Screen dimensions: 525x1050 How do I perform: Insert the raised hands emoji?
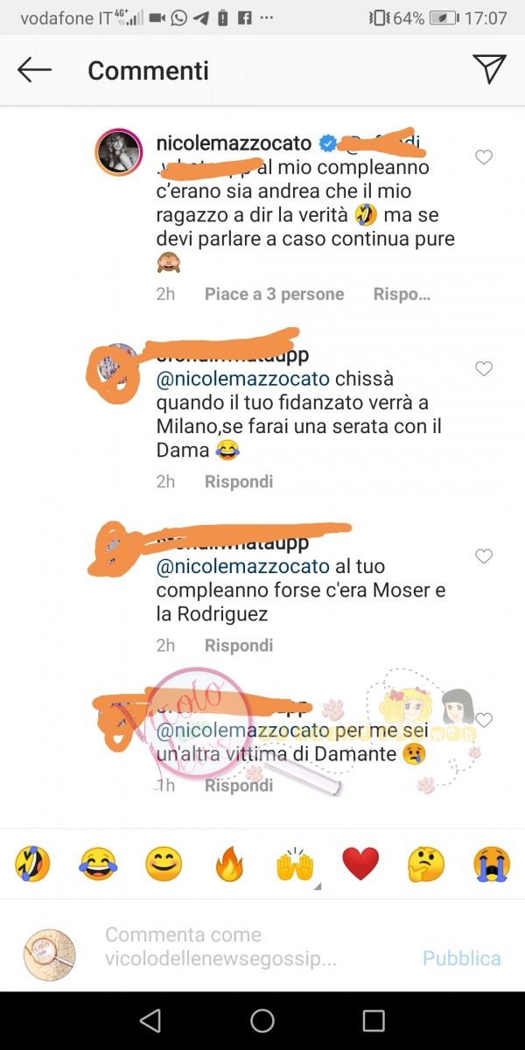(295, 864)
